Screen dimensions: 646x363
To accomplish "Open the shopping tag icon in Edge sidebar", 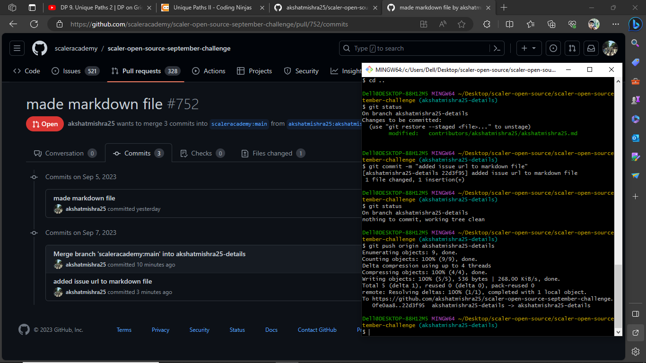I will pyautogui.click(x=636, y=62).
